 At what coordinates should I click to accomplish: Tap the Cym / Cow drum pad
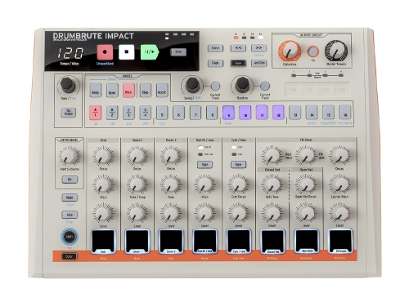239,242
